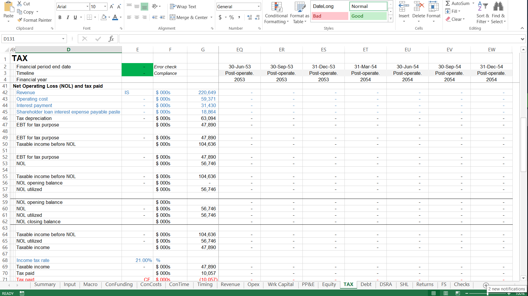Toggle Bottom Align button
Image resolution: width=528 pixels, height=296 pixels.
click(x=144, y=6)
